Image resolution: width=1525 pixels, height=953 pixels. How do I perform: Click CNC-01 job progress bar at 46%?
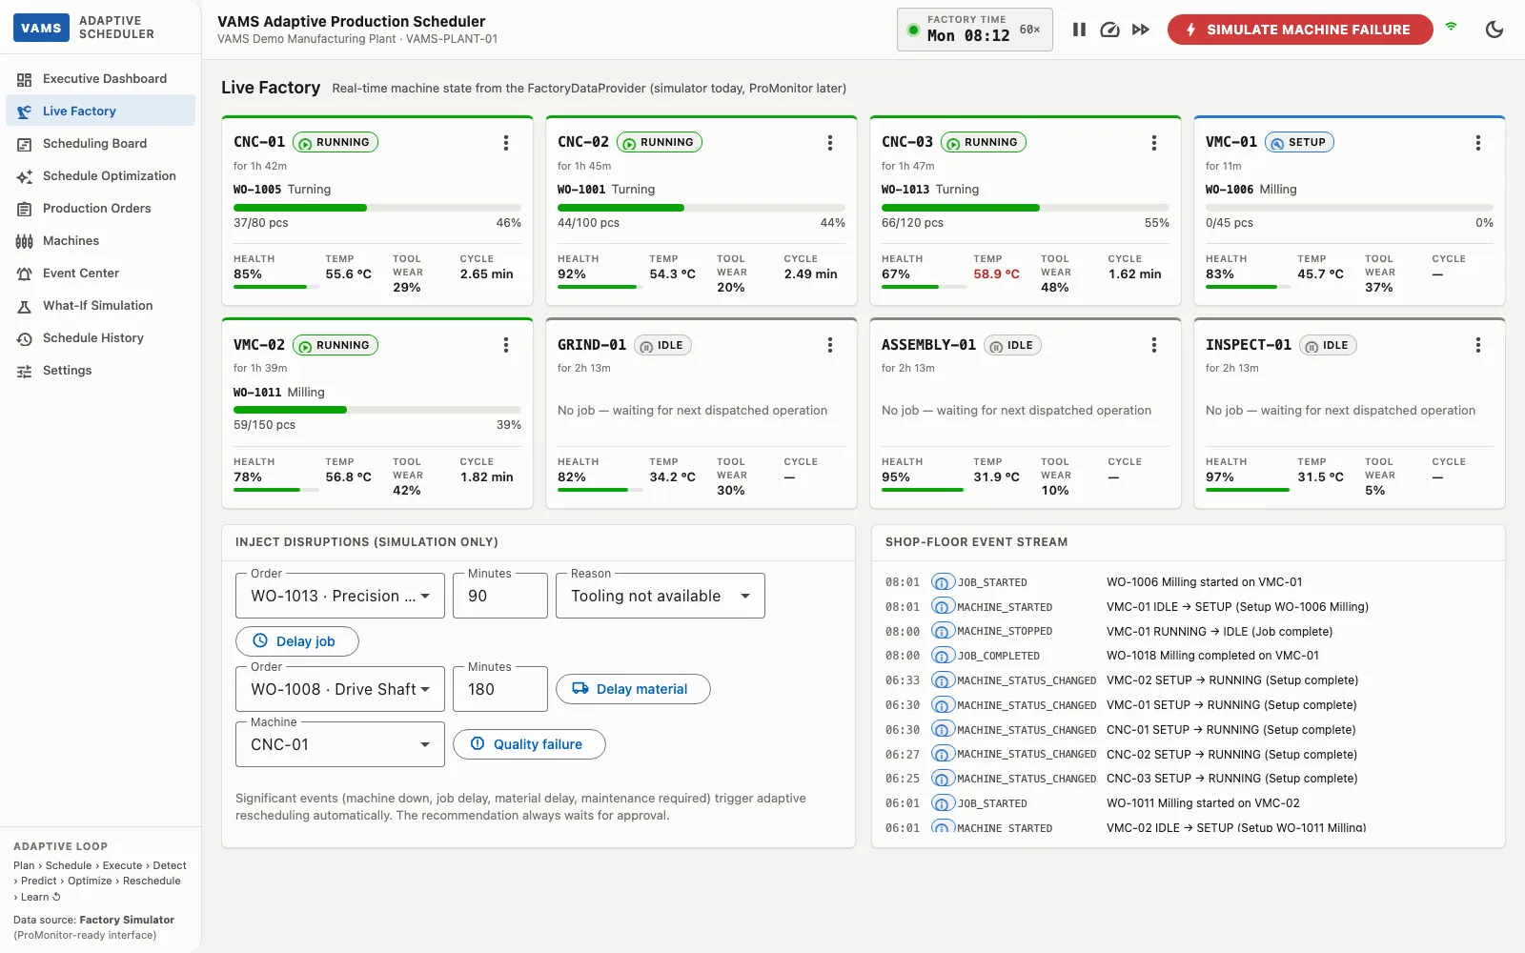377,208
